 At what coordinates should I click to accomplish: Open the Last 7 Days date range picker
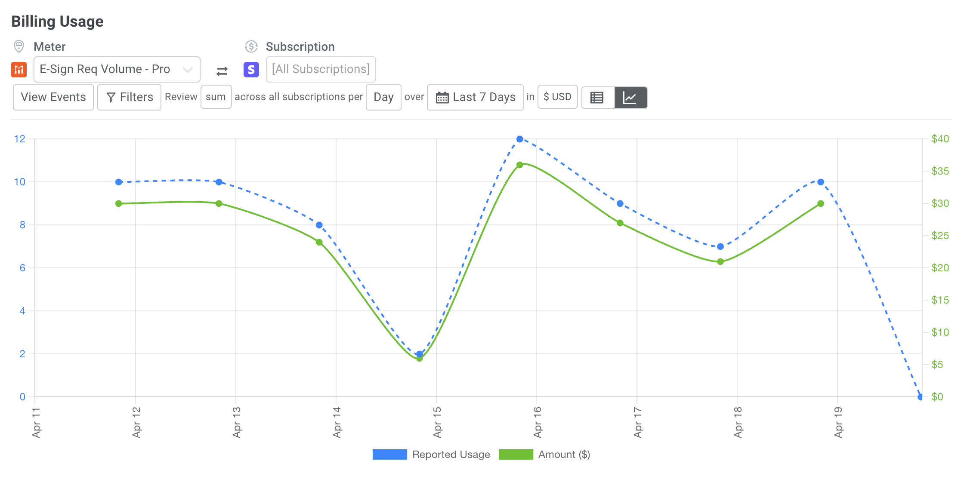(475, 97)
